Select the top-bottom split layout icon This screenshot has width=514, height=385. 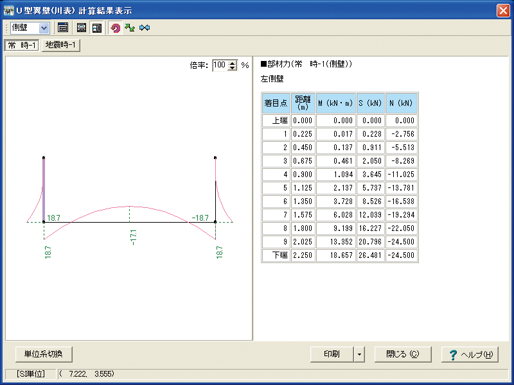coord(82,28)
